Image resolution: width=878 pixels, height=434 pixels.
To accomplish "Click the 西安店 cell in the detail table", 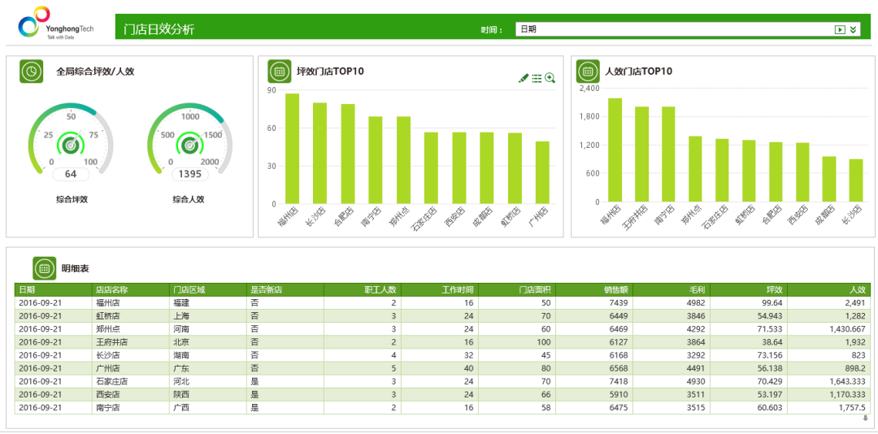I will pyautogui.click(x=130, y=394).
